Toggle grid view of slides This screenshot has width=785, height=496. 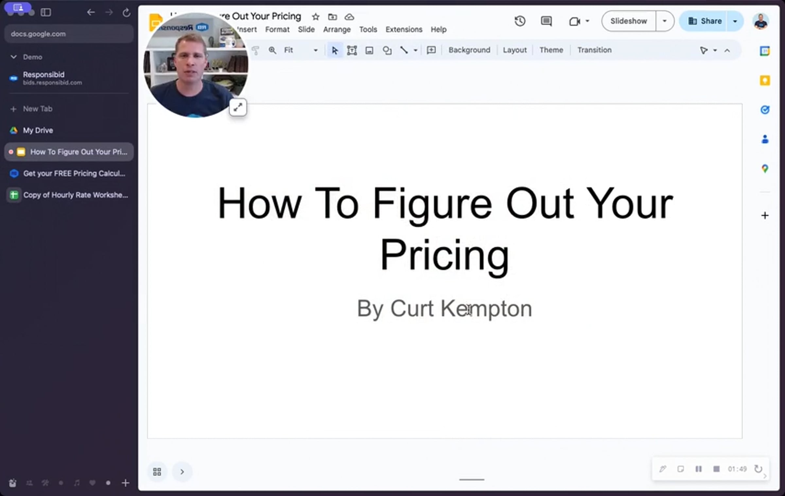pyautogui.click(x=157, y=471)
